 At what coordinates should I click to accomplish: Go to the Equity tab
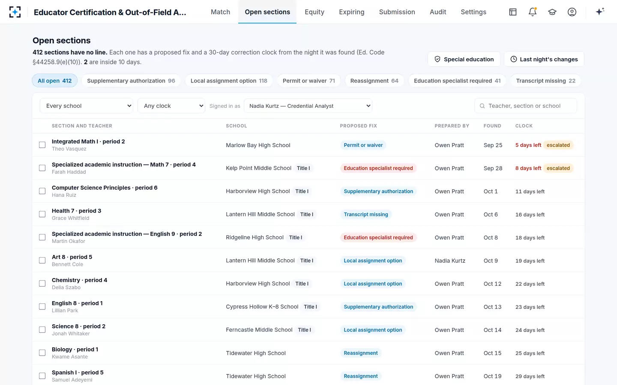click(x=314, y=12)
